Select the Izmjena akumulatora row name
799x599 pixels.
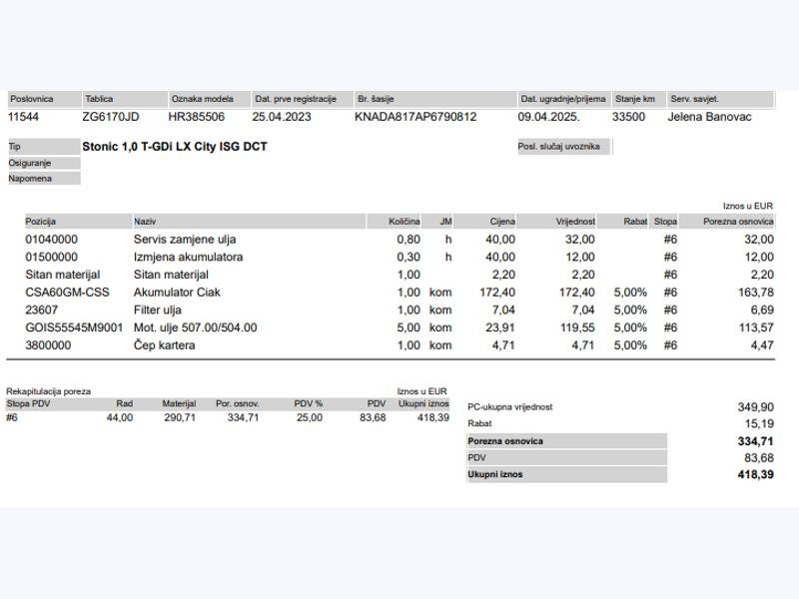188,257
